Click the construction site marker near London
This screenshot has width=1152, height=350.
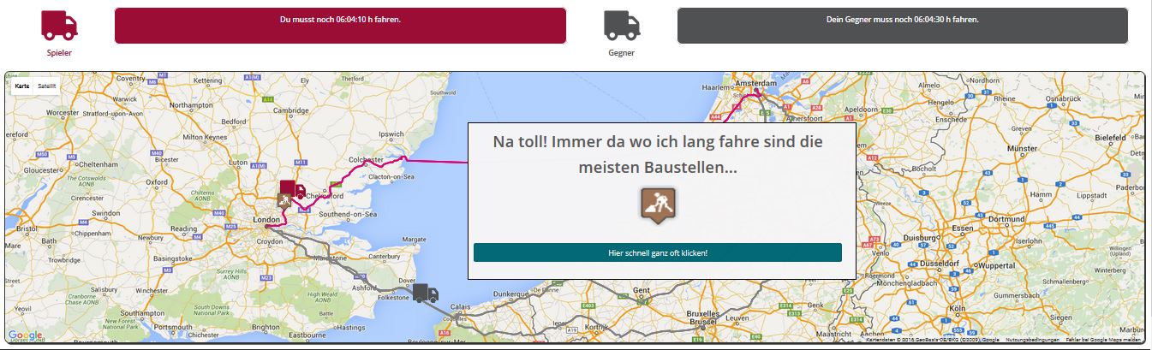(283, 202)
